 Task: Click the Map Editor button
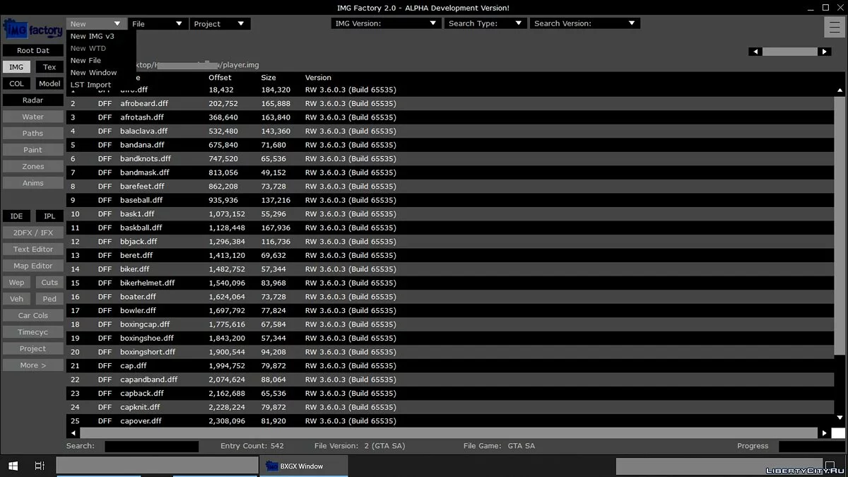[33, 266]
